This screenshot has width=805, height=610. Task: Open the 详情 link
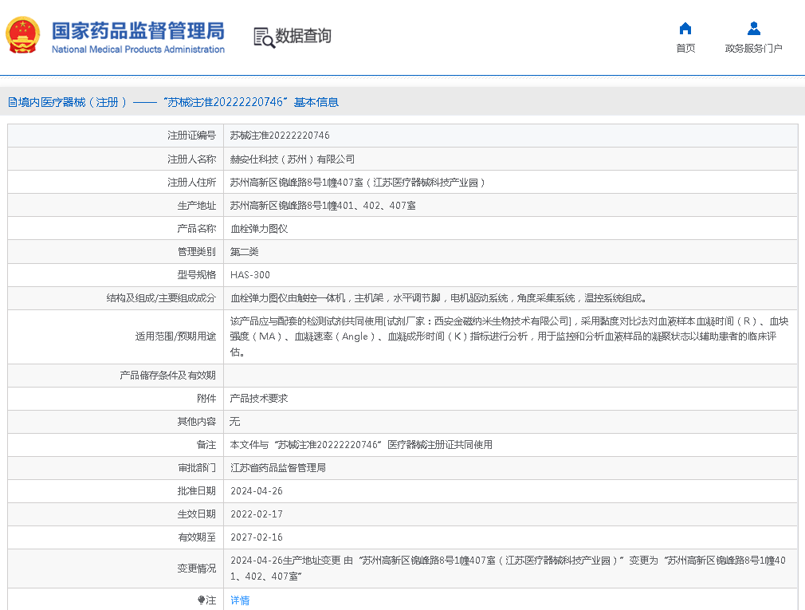click(240, 600)
